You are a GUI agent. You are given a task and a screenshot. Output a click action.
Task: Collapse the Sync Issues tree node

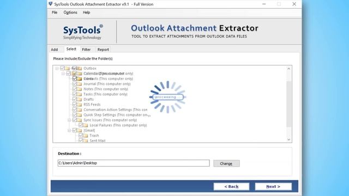69,120
